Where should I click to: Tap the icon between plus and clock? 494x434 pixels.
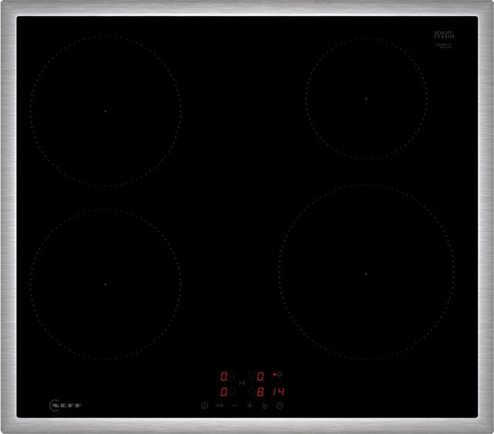click(x=264, y=405)
